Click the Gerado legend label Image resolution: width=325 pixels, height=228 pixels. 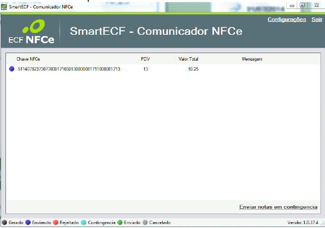point(16,223)
